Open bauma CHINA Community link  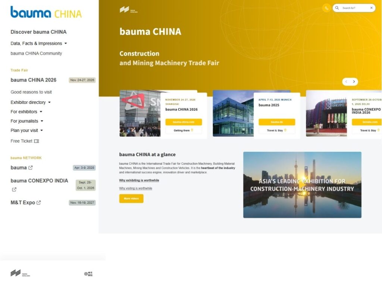click(x=36, y=53)
